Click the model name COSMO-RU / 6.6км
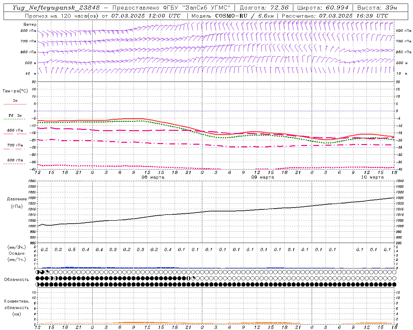Screen dimensions: 413x330 [245, 16]
